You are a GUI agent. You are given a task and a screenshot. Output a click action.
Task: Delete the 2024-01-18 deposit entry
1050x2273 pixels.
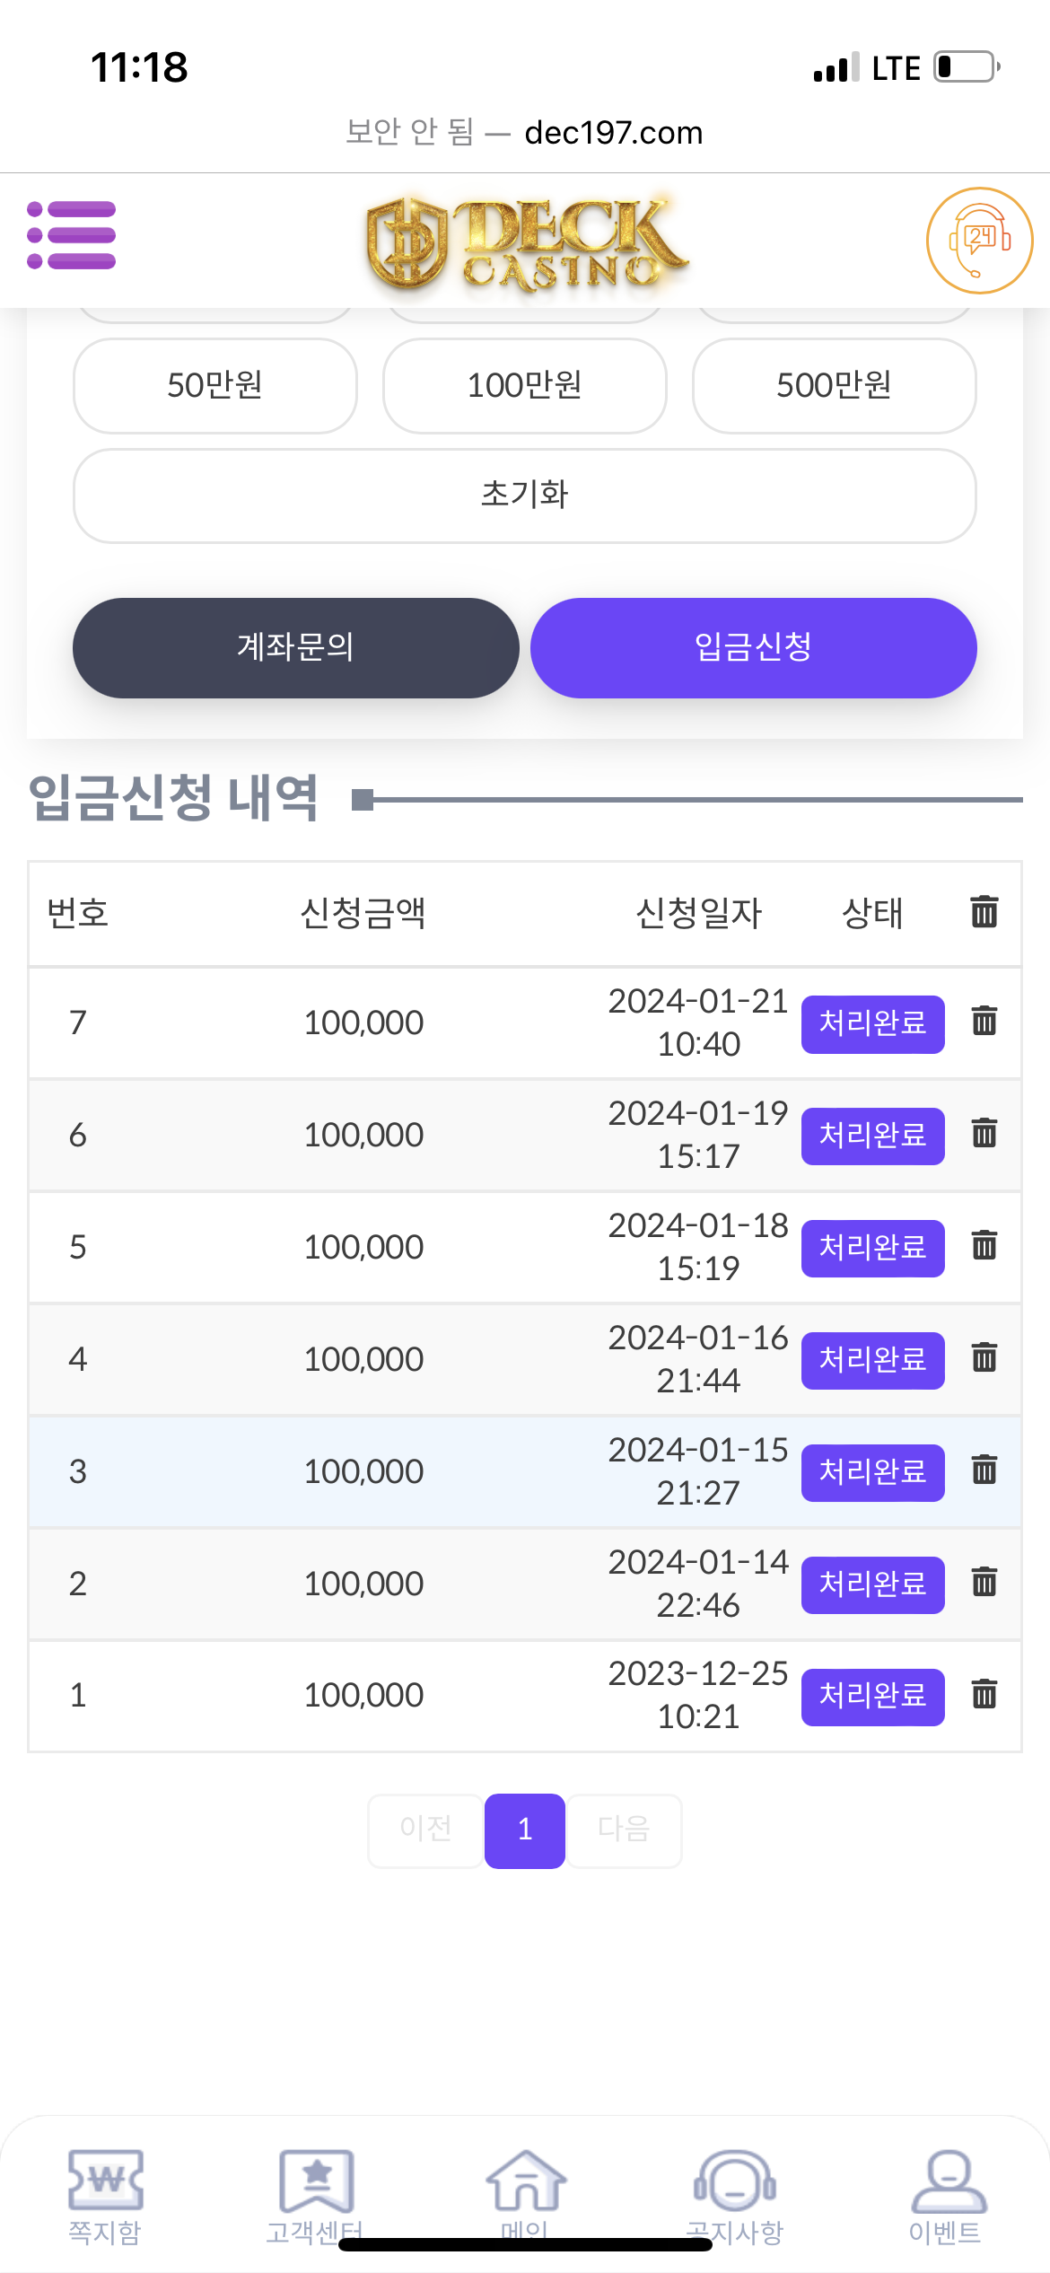click(x=984, y=1246)
